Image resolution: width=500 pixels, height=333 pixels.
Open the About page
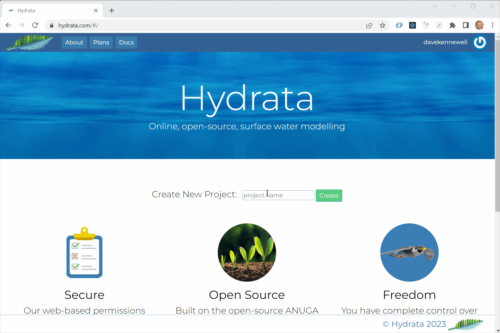(x=74, y=42)
